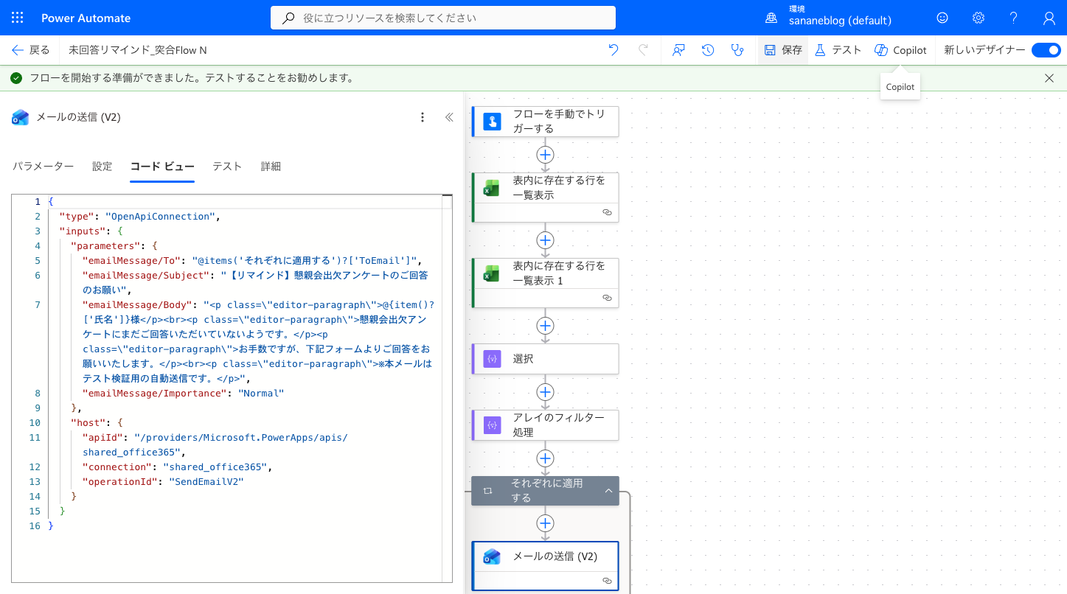Viewport: 1067px width, 594px height.
Task: Switch to the 設定 tab
Action: pyautogui.click(x=102, y=167)
